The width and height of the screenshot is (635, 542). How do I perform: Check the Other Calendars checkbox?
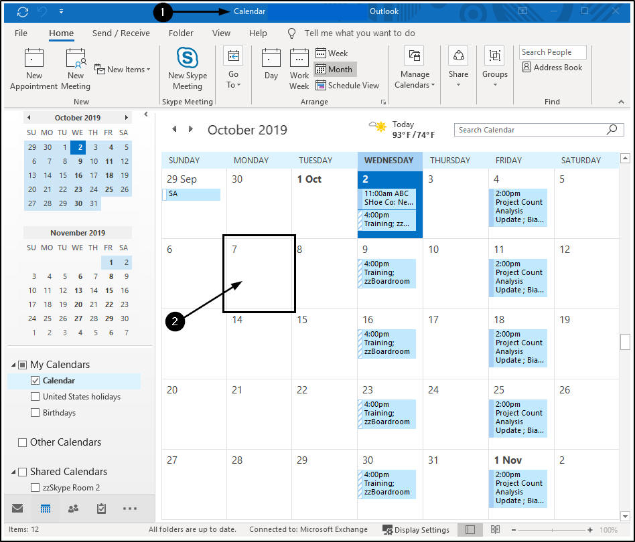(x=23, y=442)
